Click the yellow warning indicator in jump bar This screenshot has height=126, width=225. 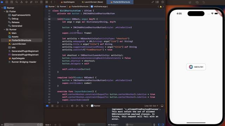[161, 7]
